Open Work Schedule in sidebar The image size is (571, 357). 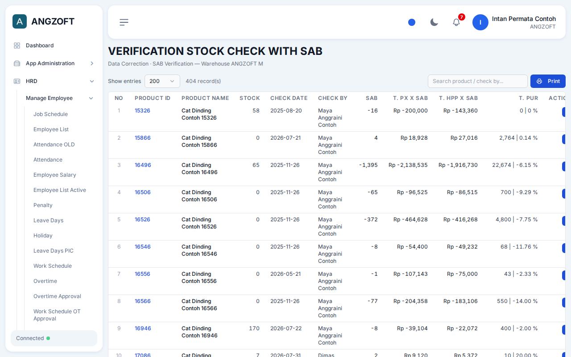click(x=53, y=266)
